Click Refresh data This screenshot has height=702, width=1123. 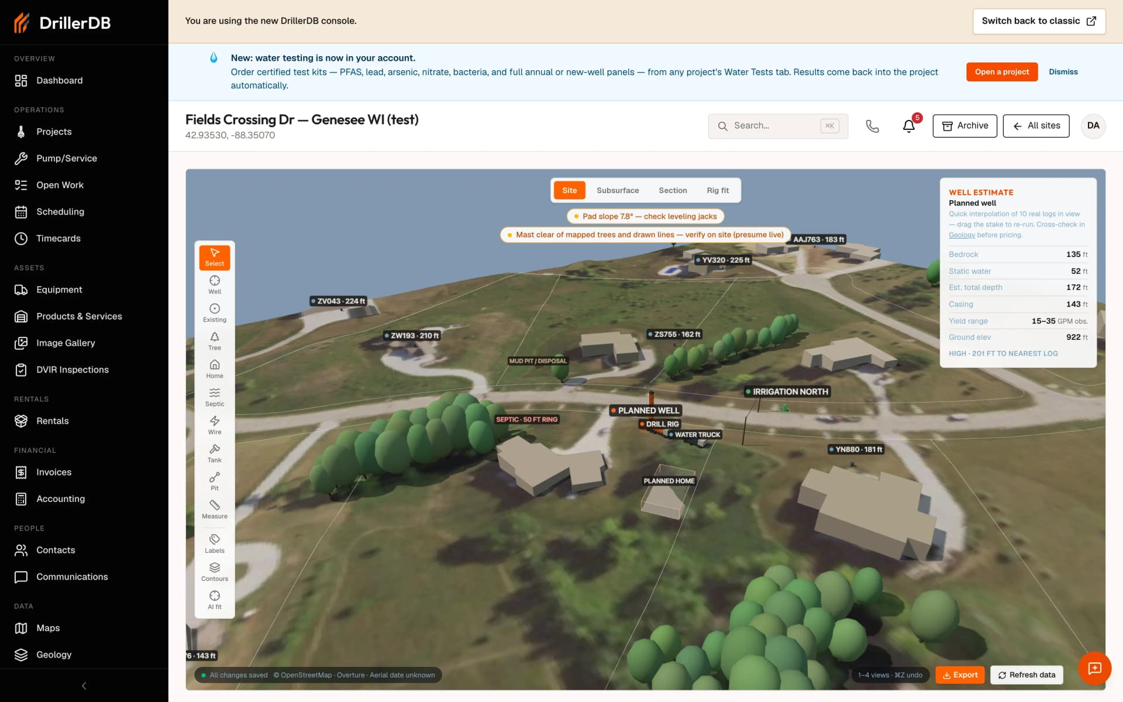click(1026, 675)
